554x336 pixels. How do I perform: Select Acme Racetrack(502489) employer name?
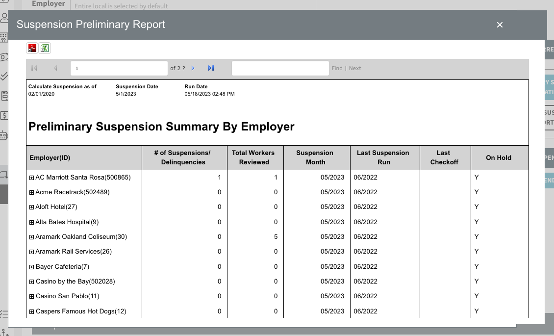[x=73, y=192]
